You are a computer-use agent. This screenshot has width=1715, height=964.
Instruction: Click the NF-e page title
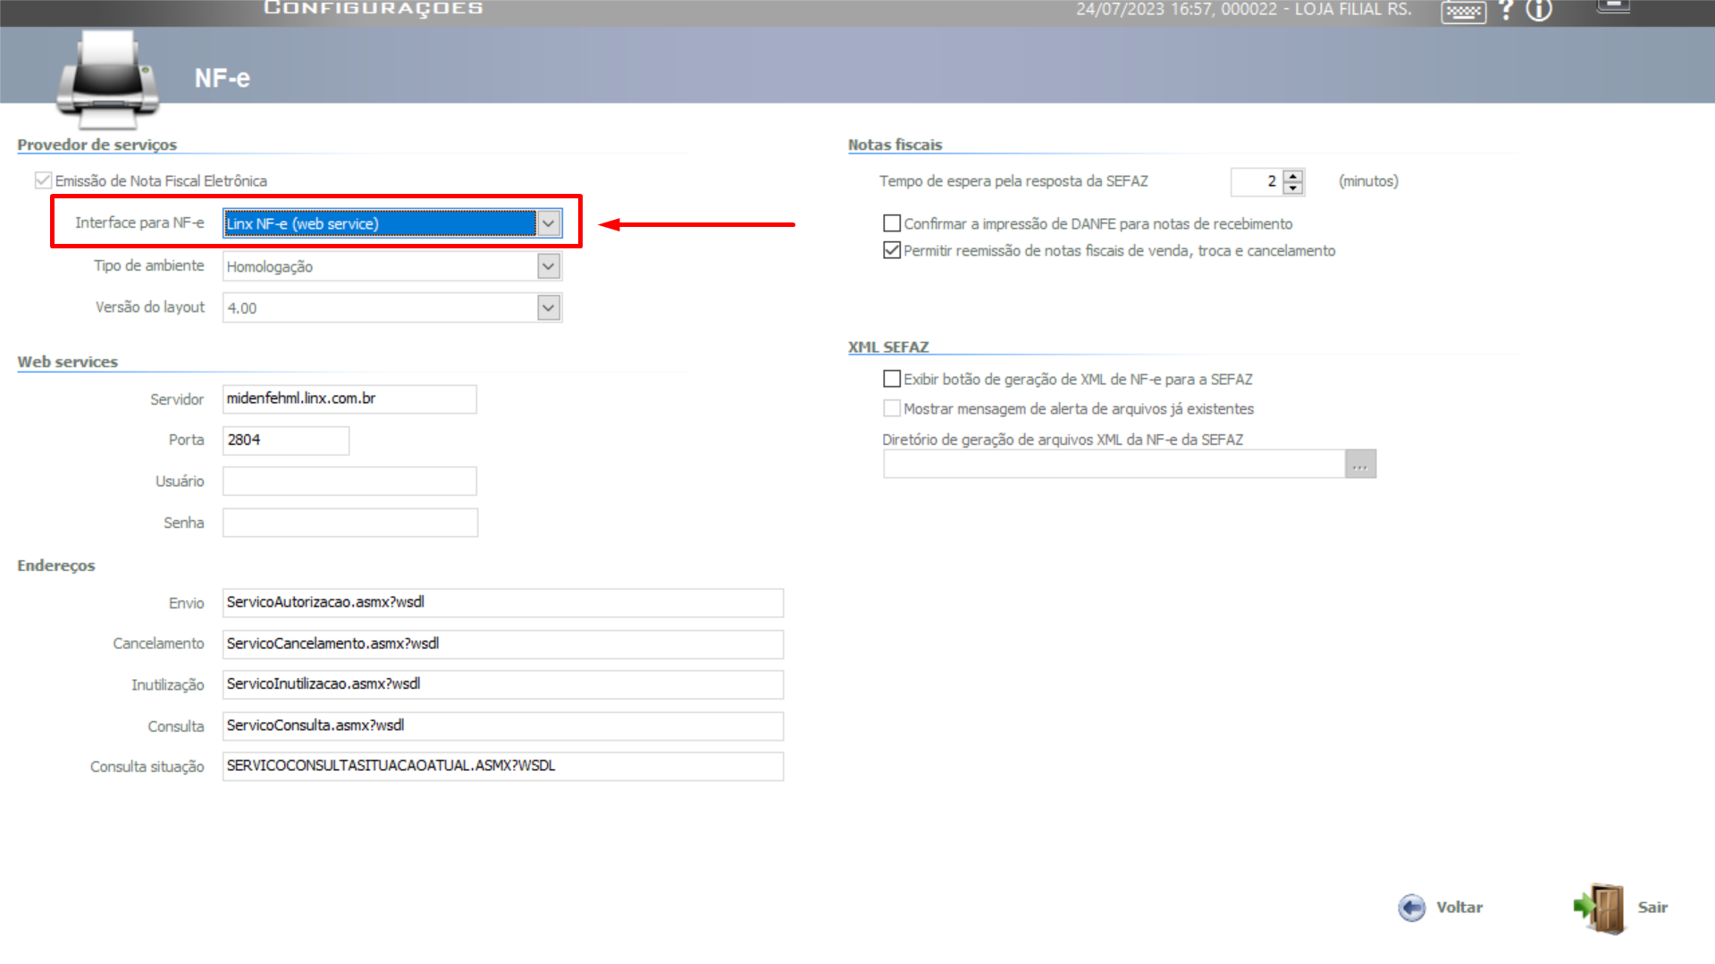pyautogui.click(x=223, y=79)
